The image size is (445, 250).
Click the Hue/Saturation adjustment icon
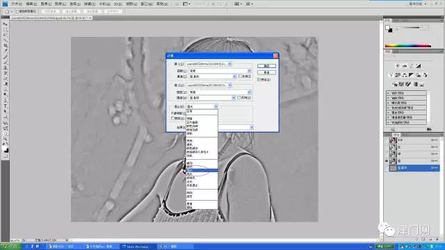398,75
